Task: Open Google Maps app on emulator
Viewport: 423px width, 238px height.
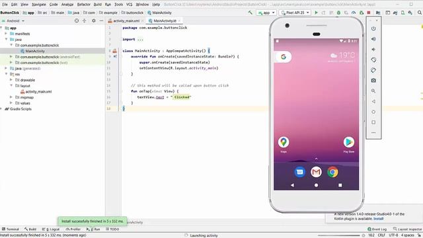Action: pyautogui.click(x=284, y=142)
